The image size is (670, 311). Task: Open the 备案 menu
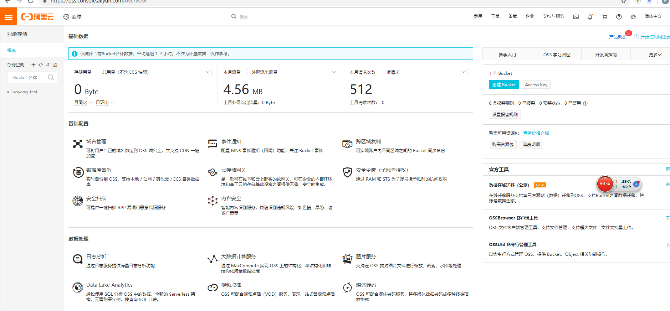coord(512,16)
